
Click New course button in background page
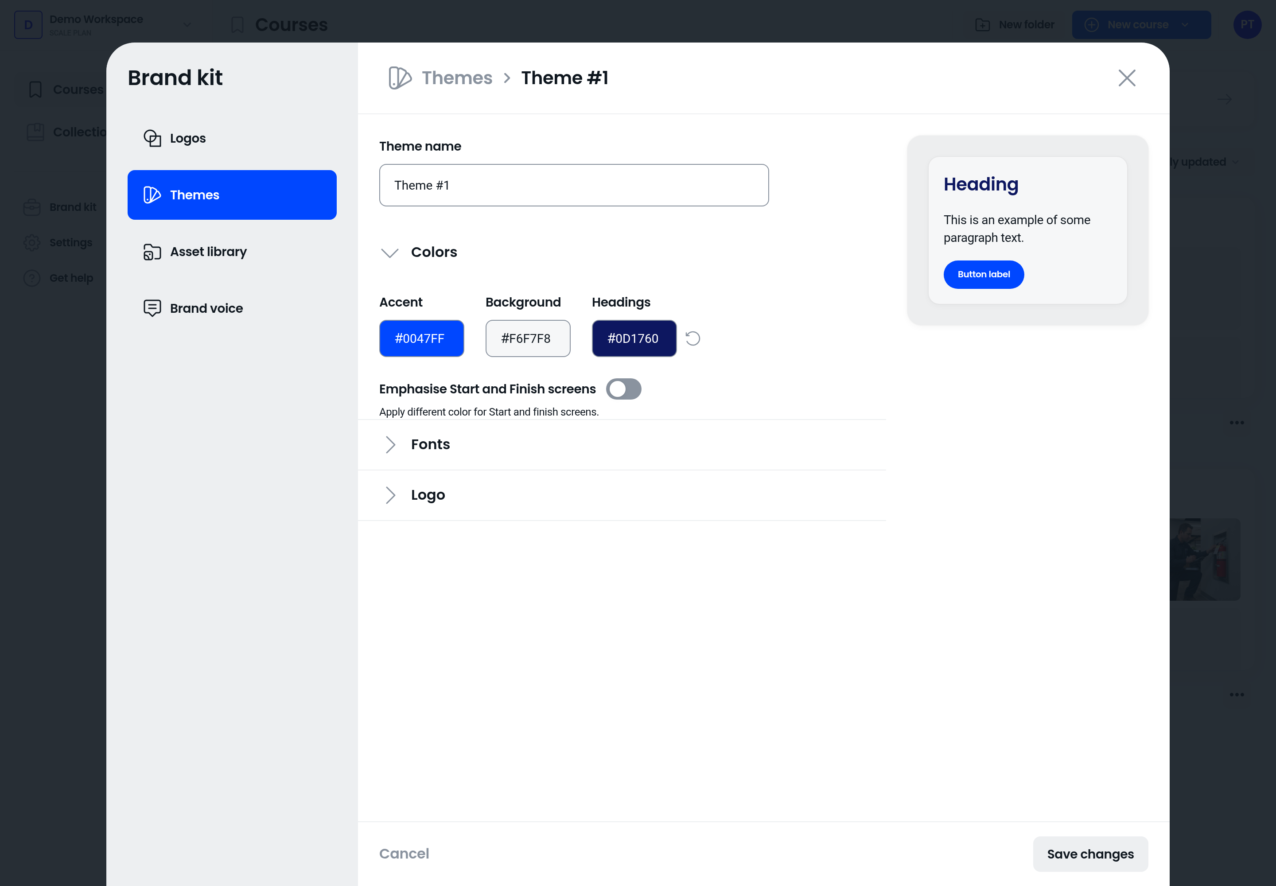(x=1141, y=25)
